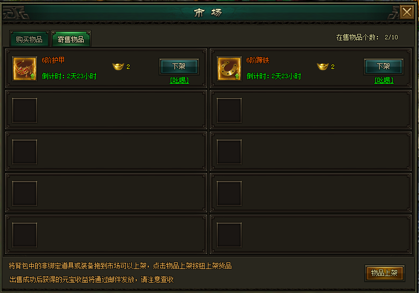Click the [吆喝] link under 6阶蹄铁
419x293 pixels.
tap(384, 80)
